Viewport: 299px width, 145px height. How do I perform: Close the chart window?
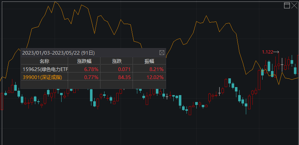coord(294,5)
